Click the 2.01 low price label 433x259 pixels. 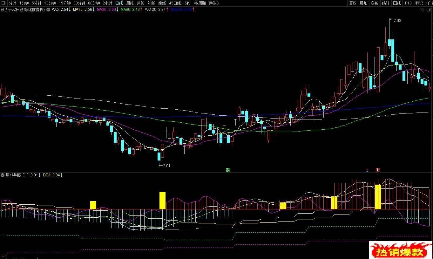click(x=166, y=166)
